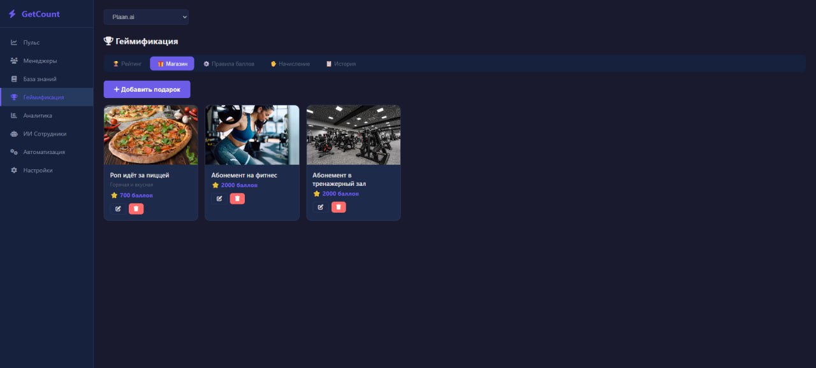Screen dimensions: 816x368
Task: Show the История tab
Action: pos(340,64)
